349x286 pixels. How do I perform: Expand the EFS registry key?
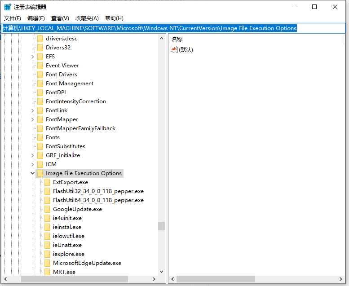point(33,57)
